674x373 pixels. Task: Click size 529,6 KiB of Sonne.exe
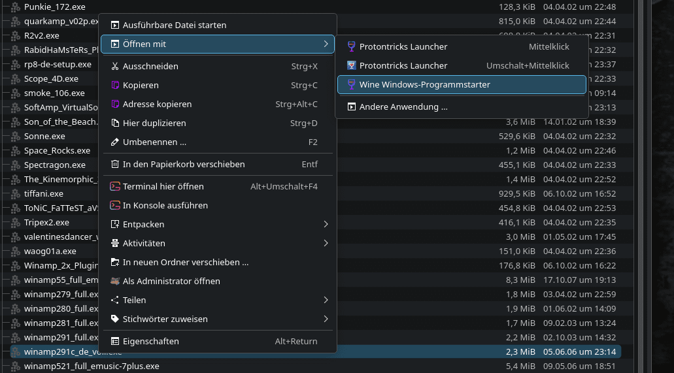[x=516, y=137]
